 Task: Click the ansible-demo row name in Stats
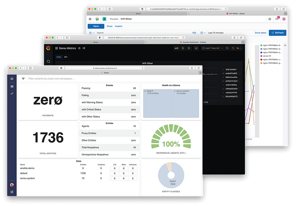(27, 168)
